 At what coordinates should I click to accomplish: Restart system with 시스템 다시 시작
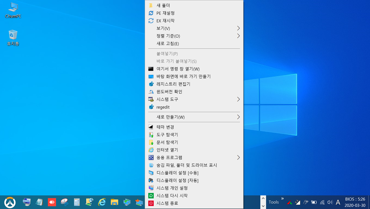click(194, 196)
